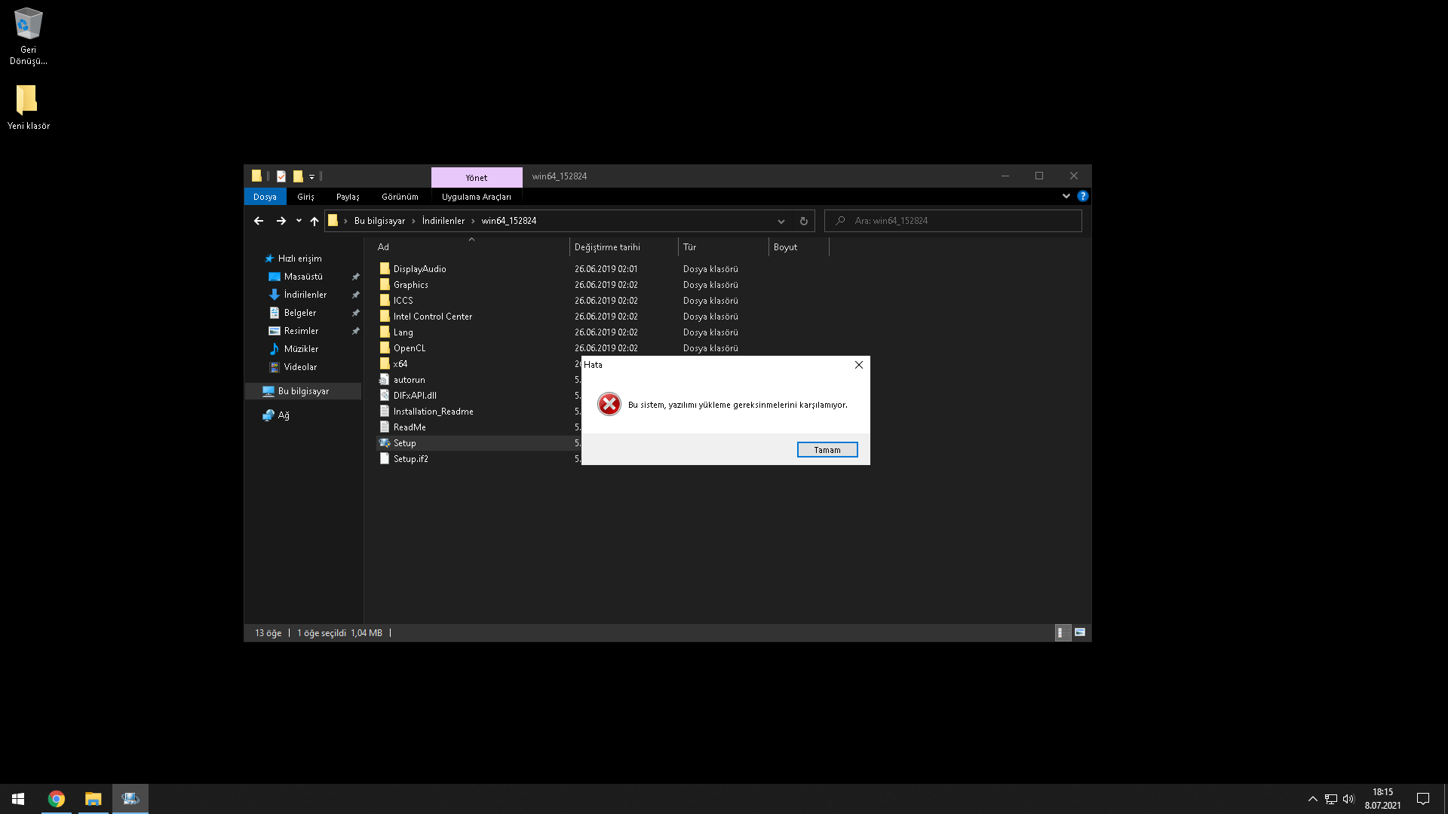1448x814 pixels.
Task: Open the recent locations dropdown arrow
Action: (x=299, y=221)
